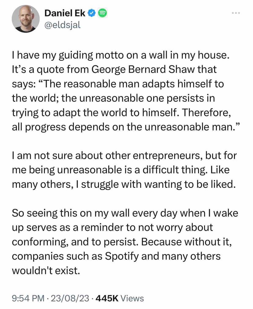253x309 pixels.
Task: Open Daniel Ek's profile avatar photo
Action: [25, 18]
